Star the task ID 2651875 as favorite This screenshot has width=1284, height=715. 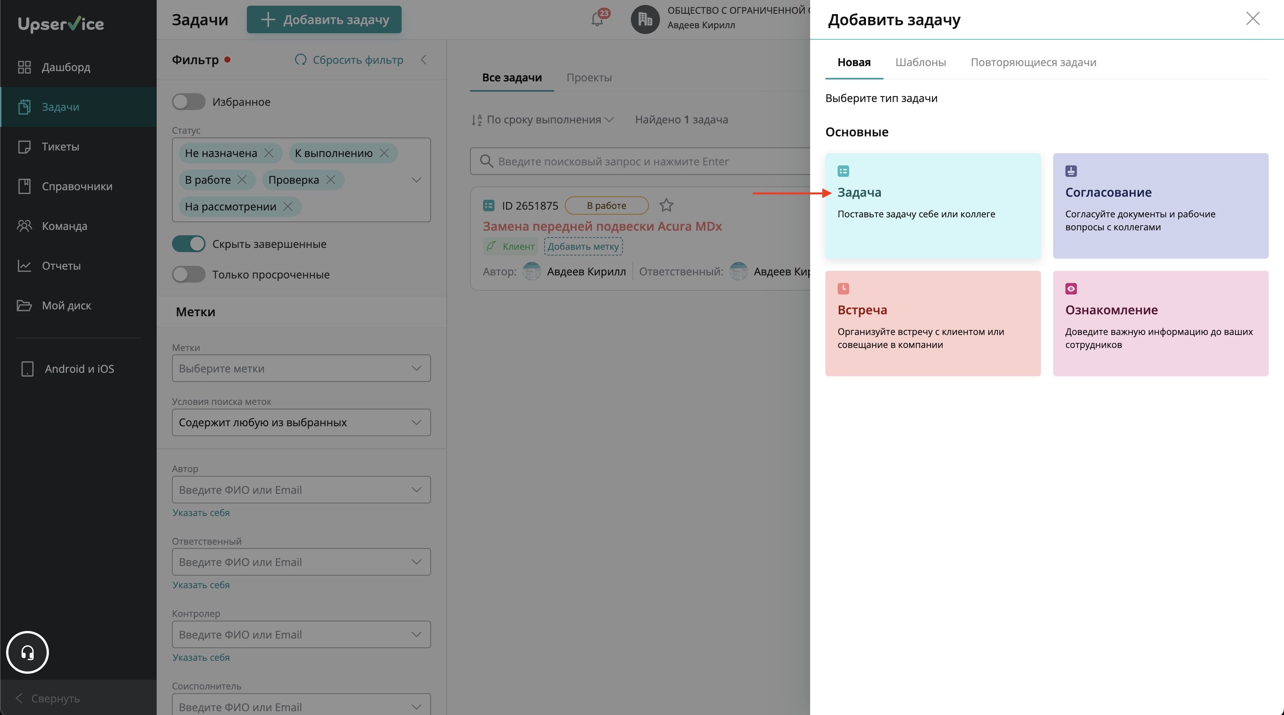[x=666, y=205]
